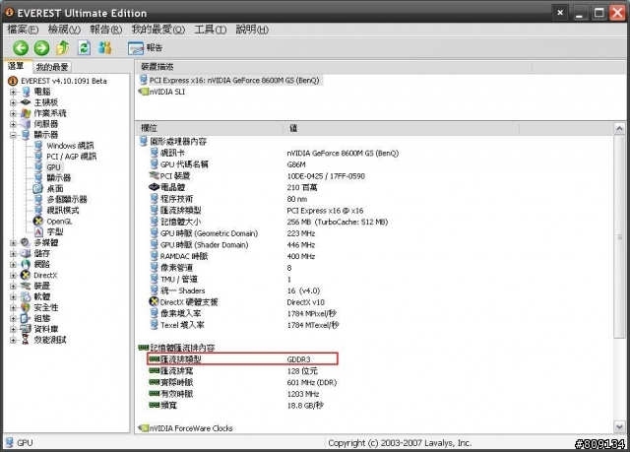Screen dimensions: 630x452
Task: Select the 頻寬 row
Action: pos(236,406)
